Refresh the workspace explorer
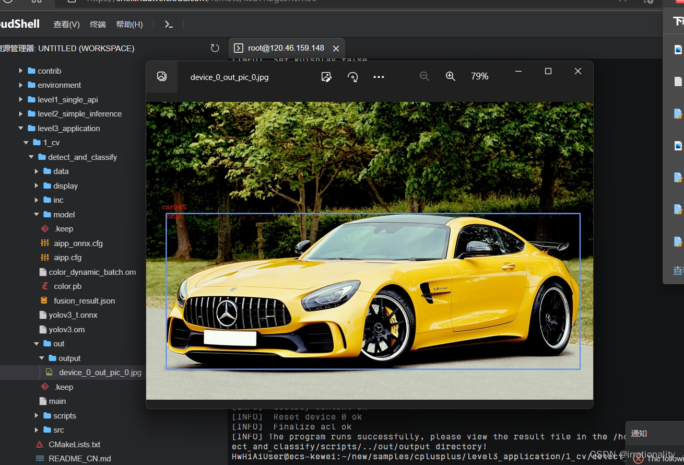This screenshot has width=684, height=465. click(x=215, y=48)
